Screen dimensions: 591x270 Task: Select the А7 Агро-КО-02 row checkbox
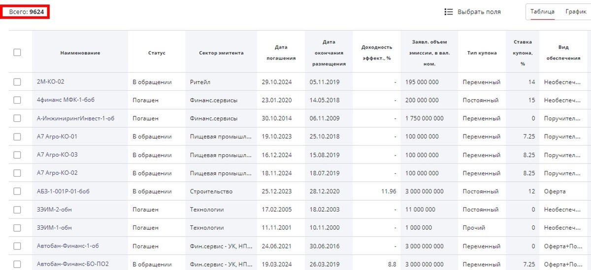coord(17,173)
